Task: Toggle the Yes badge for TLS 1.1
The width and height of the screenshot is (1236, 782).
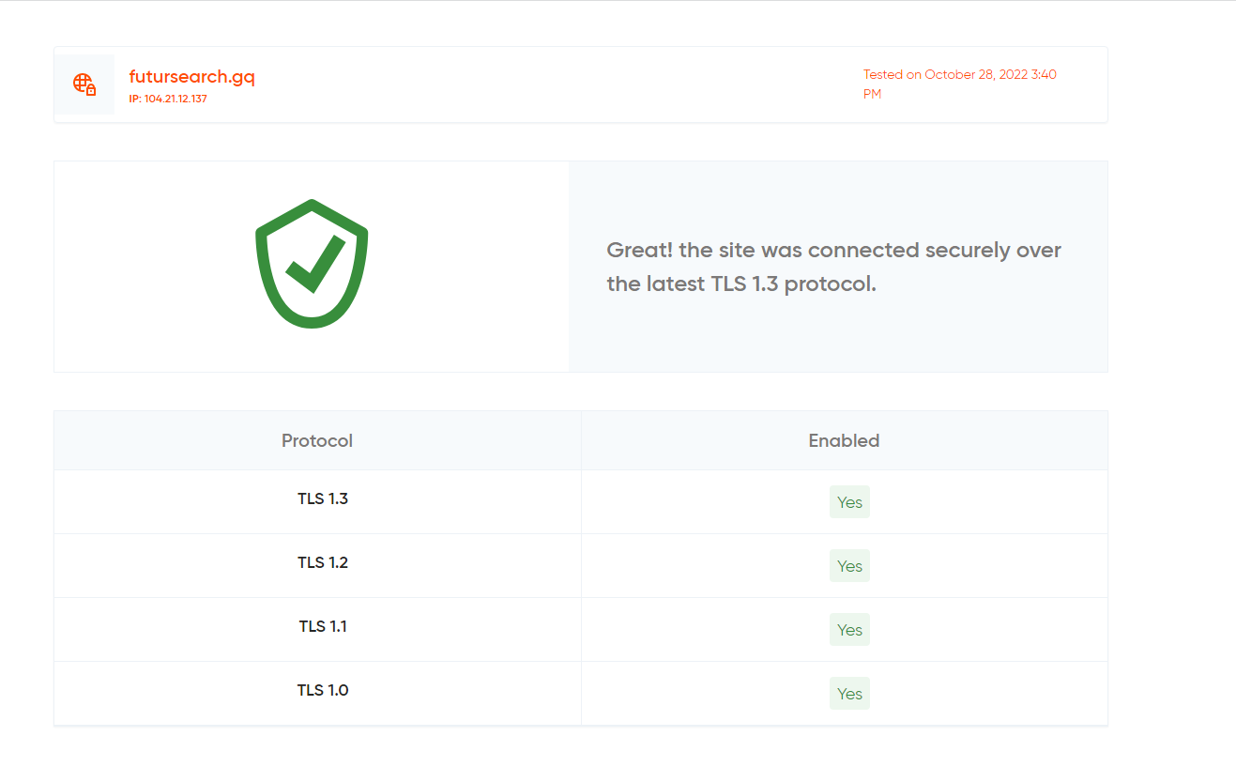Action: coord(848,629)
